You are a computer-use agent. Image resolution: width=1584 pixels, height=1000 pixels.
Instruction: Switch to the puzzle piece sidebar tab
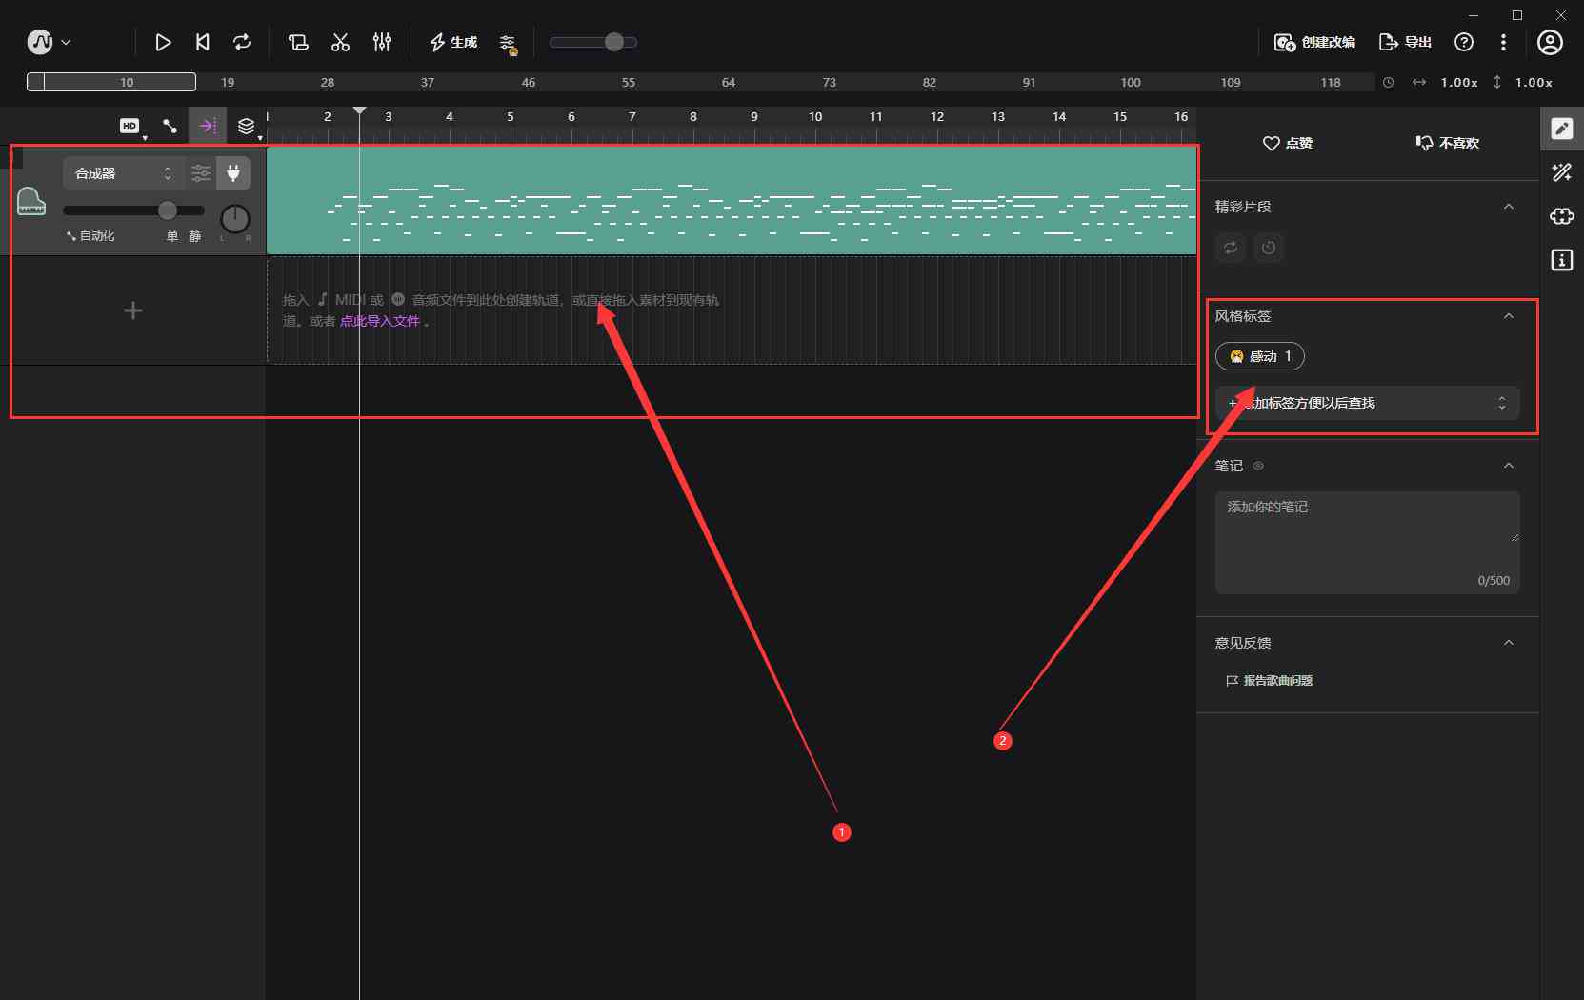point(1562,216)
